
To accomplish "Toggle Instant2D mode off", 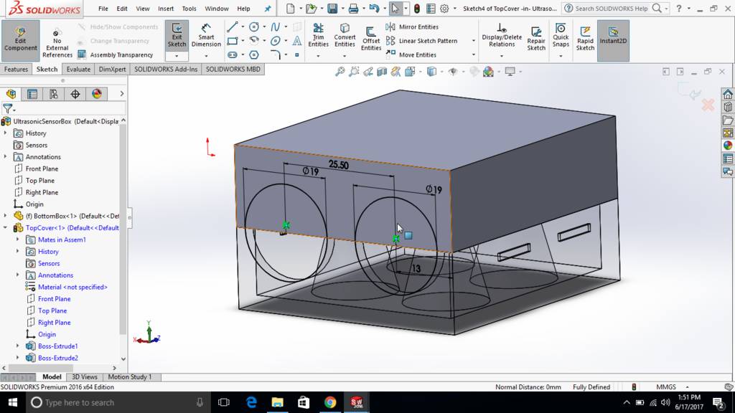I will 613,37.
